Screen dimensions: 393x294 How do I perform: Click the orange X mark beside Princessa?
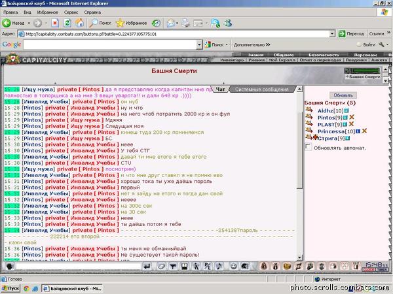point(364,131)
